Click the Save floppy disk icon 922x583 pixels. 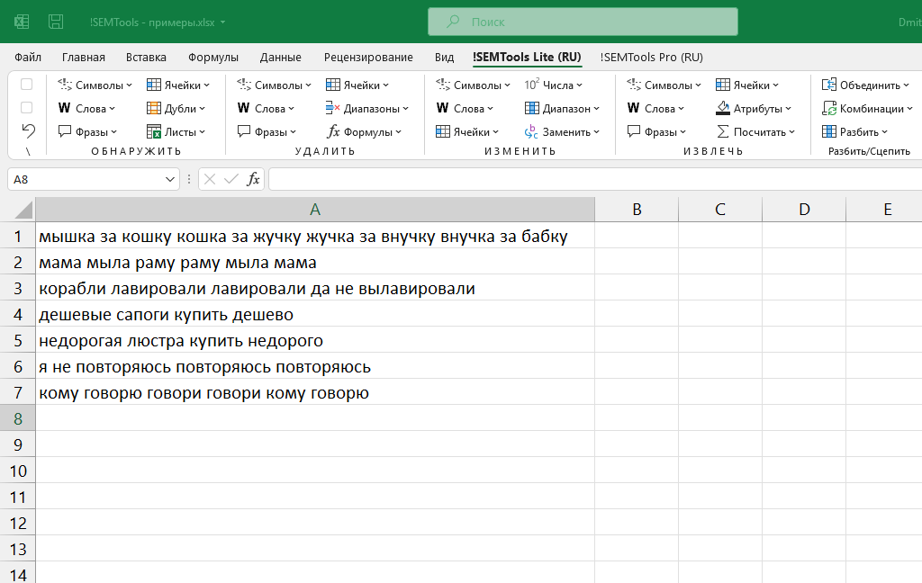coord(56,22)
